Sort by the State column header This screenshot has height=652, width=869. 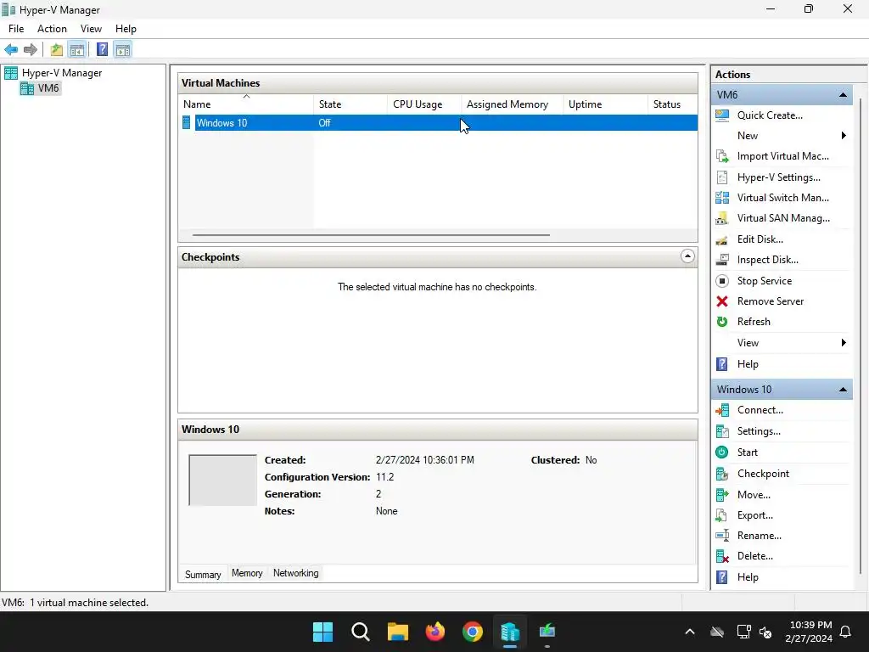click(350, 104)
